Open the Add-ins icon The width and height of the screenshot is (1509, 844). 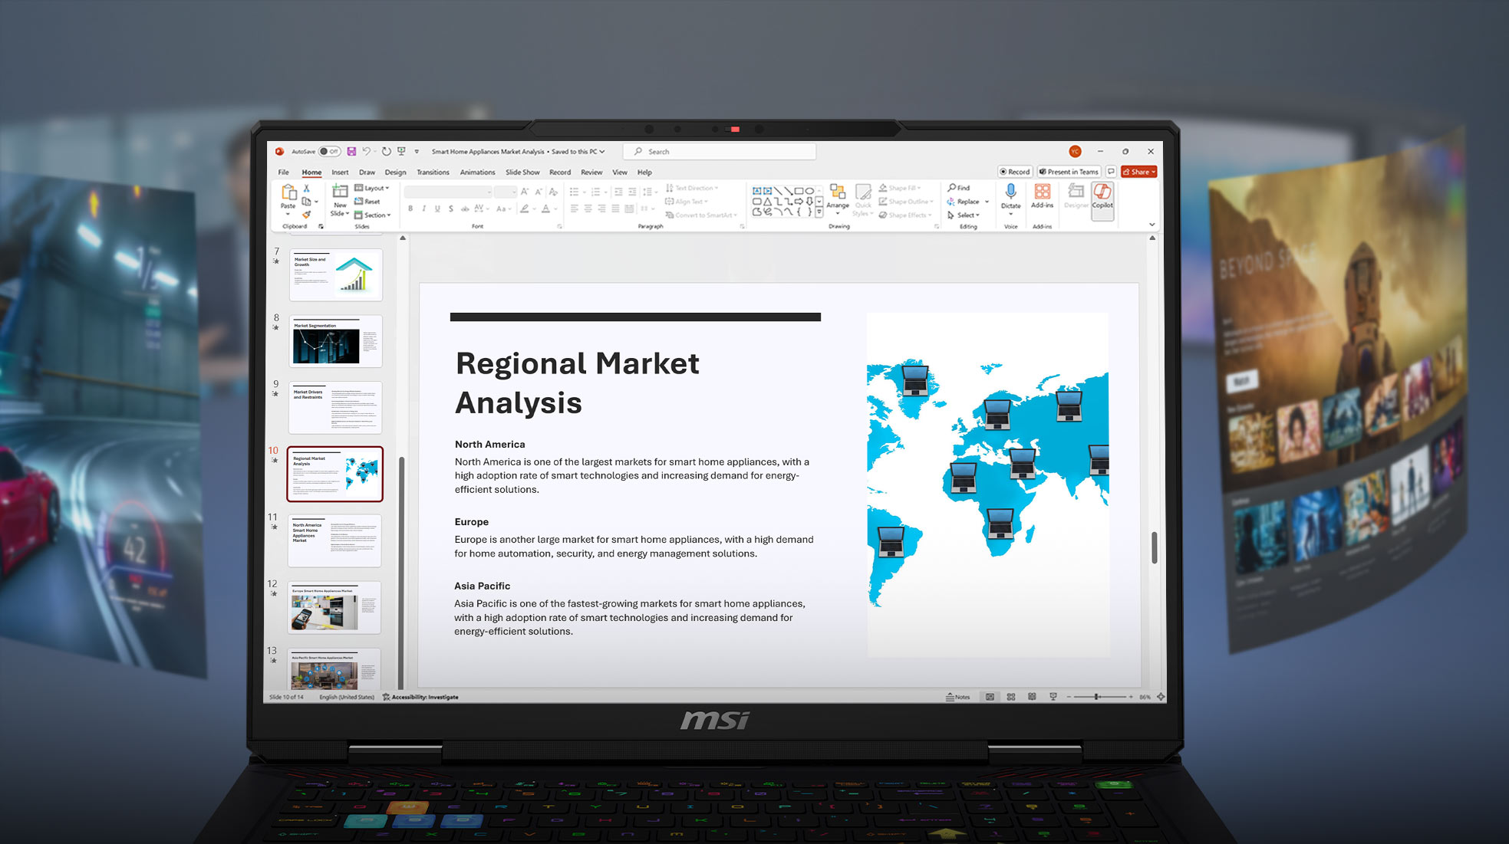(x=1042, y=192)
